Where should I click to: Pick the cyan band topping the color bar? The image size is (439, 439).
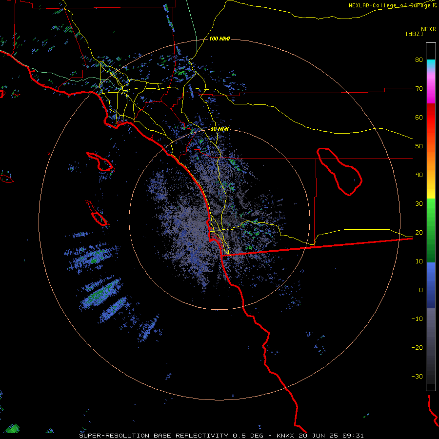coord(431,64)
